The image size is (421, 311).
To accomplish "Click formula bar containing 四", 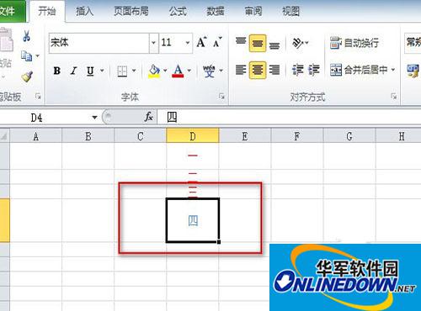I will 289,117.
